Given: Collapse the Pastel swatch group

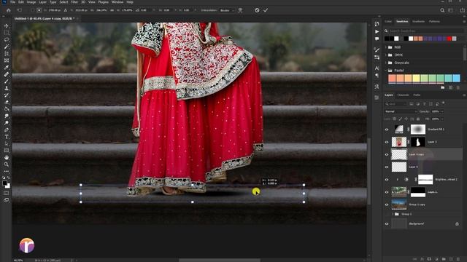Looking at the screenshot, I should coord(386,71).
